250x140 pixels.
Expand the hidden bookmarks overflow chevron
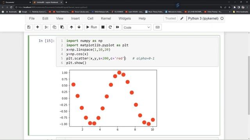coord(230,12)
